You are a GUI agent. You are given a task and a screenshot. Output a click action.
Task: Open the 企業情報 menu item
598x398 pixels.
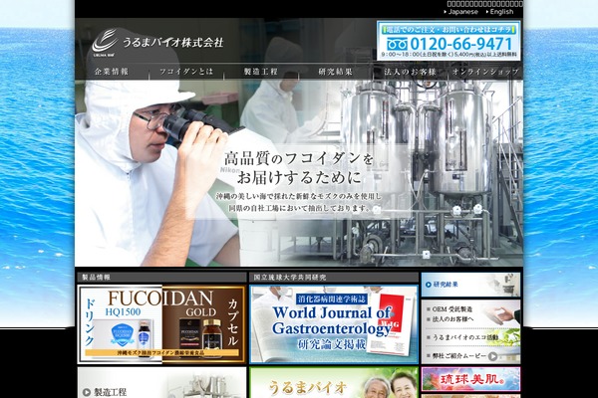tap(112, 72)
